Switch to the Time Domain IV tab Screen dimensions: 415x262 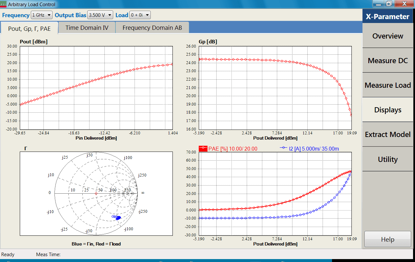pos(87,28)
